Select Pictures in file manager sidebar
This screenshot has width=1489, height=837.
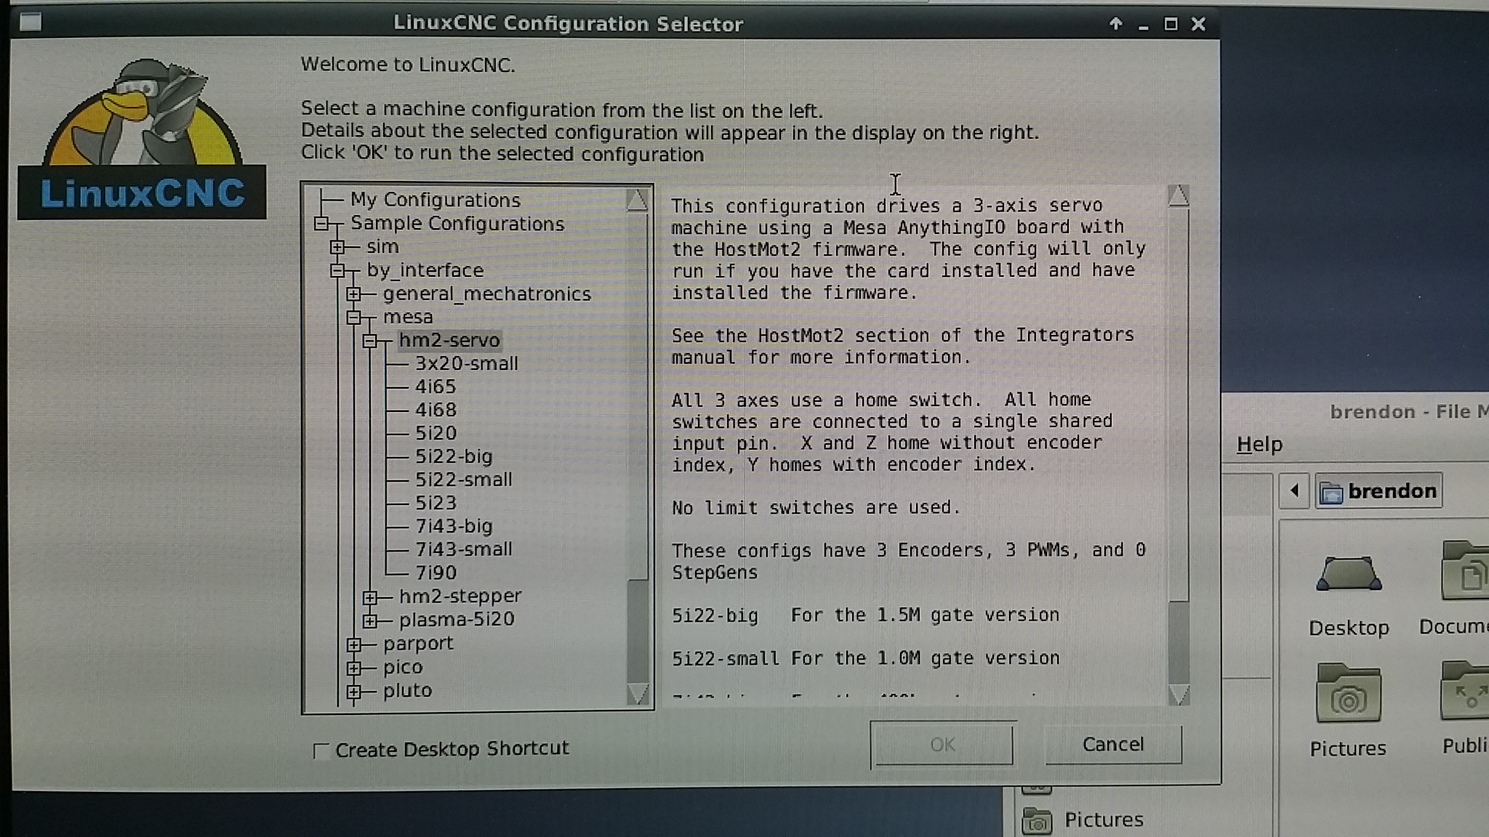pyautogui.click(x=1085, y=820)
